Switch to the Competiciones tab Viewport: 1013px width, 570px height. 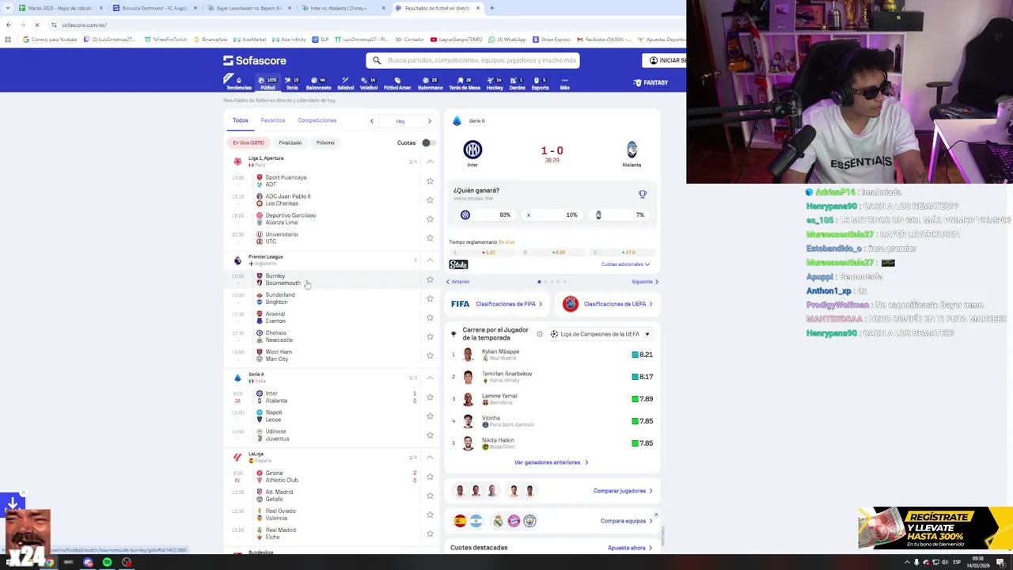click(x=317, y=120)
